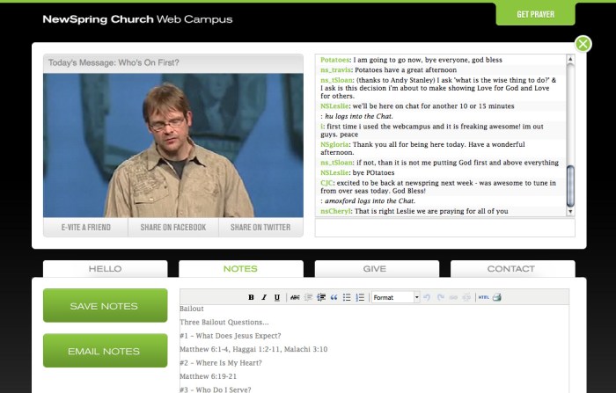Open the Format dropdown in editor

coord(396,298)
